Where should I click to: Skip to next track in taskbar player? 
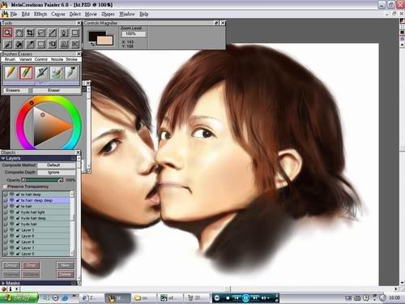[254, 298]
